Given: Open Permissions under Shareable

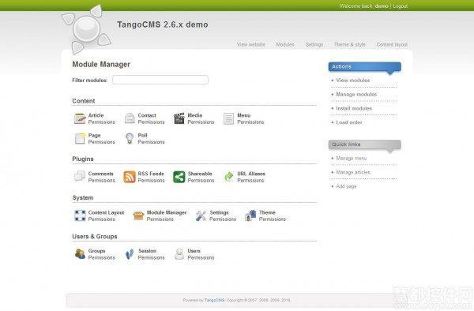Looking at the screenshot, I should [x=201, y=180].
